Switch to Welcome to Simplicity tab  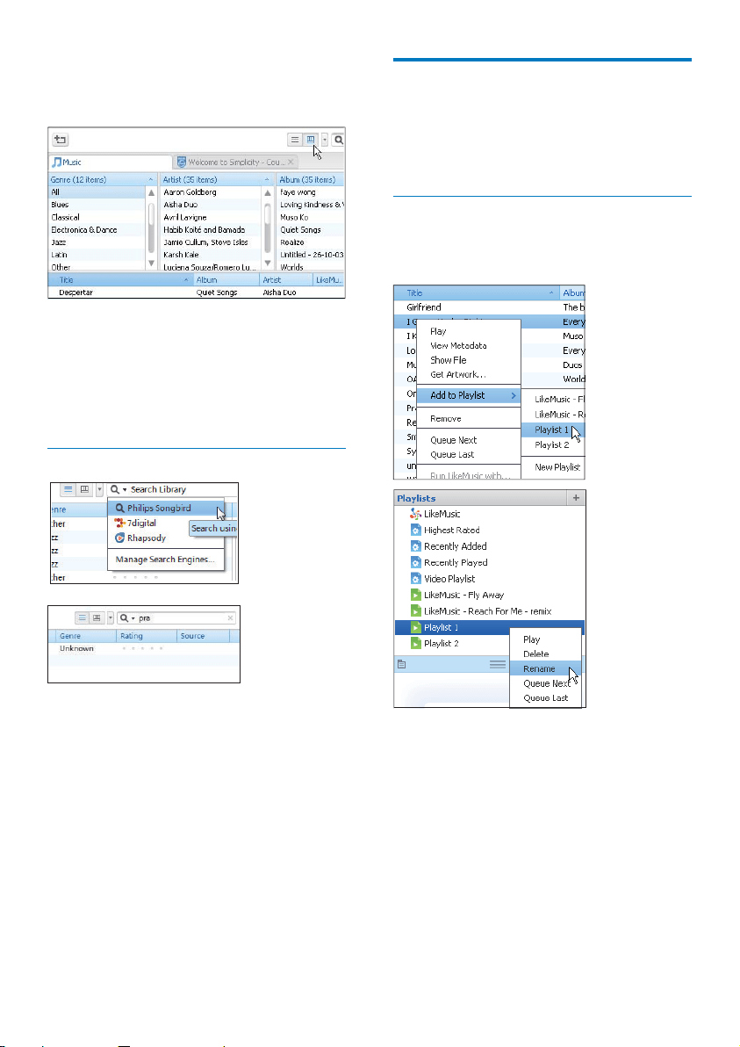pyautogui.click(x=236, y=162)
